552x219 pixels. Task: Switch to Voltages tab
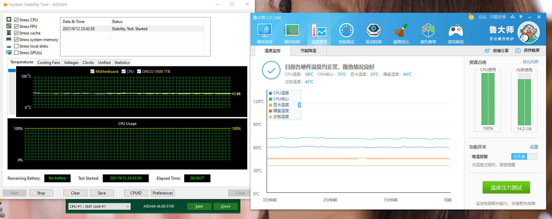pyautogui.click(x=71, y=62)
